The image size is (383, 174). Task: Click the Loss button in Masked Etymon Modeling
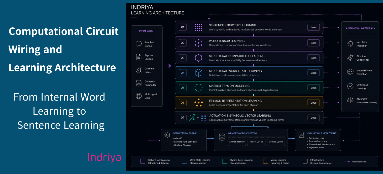(314, 88)
